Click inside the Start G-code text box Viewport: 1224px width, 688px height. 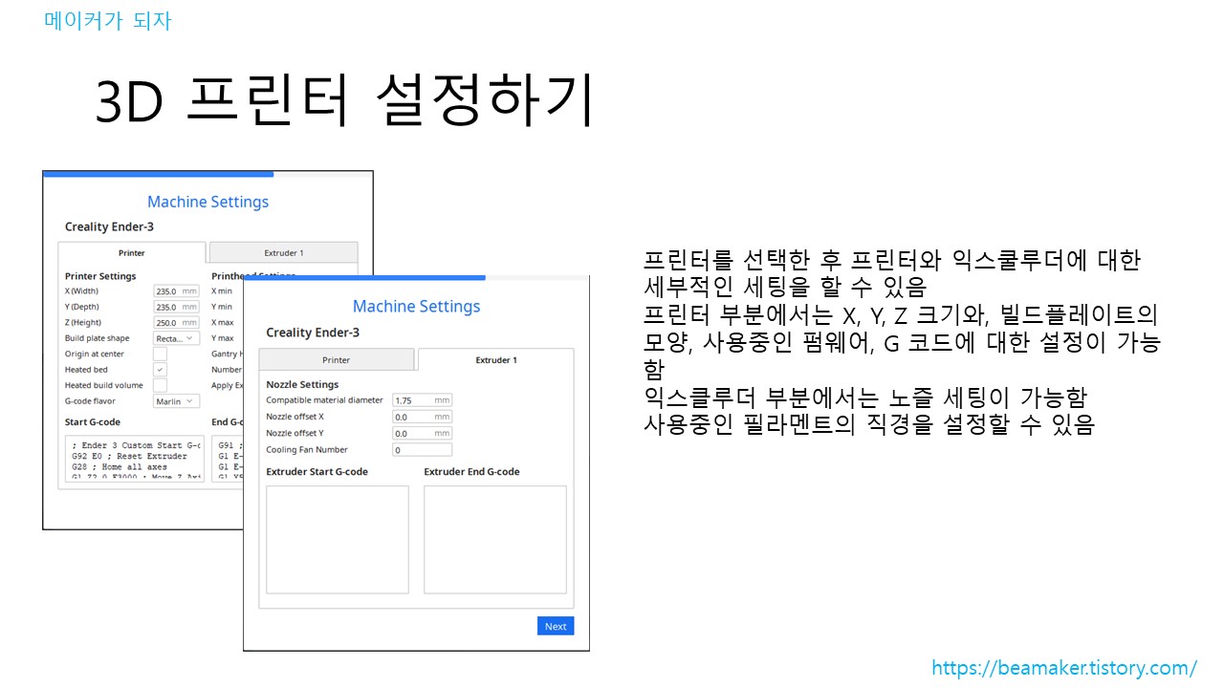pos(135,459)
